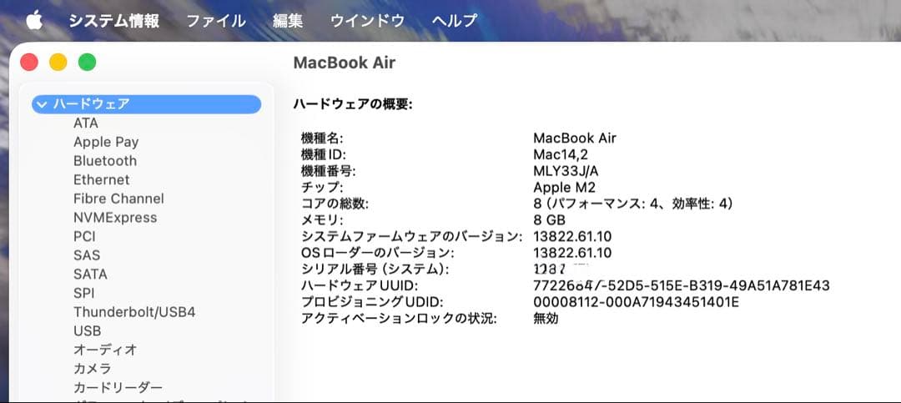Click the OSローダーのバージョン label
Screen dimensions: 901x403
coord(378,253)
